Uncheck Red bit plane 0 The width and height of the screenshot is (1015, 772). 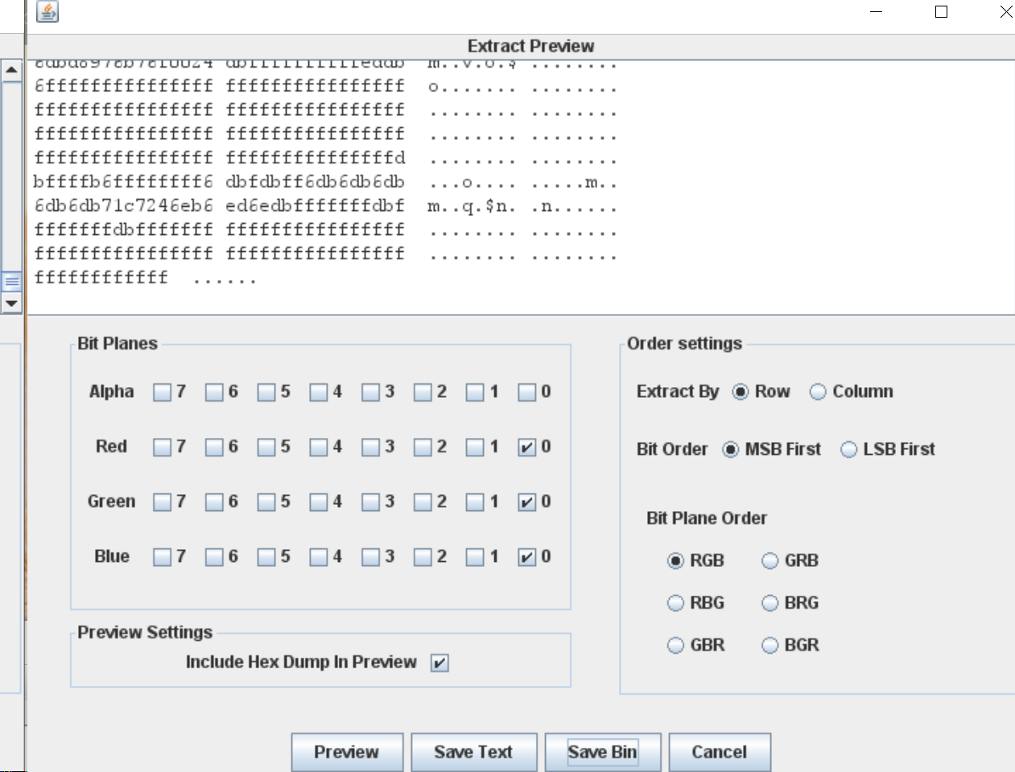526,447
